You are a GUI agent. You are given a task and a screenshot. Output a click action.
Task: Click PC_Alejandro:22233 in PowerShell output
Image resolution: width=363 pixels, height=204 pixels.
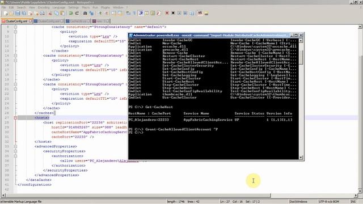point(149,120)
